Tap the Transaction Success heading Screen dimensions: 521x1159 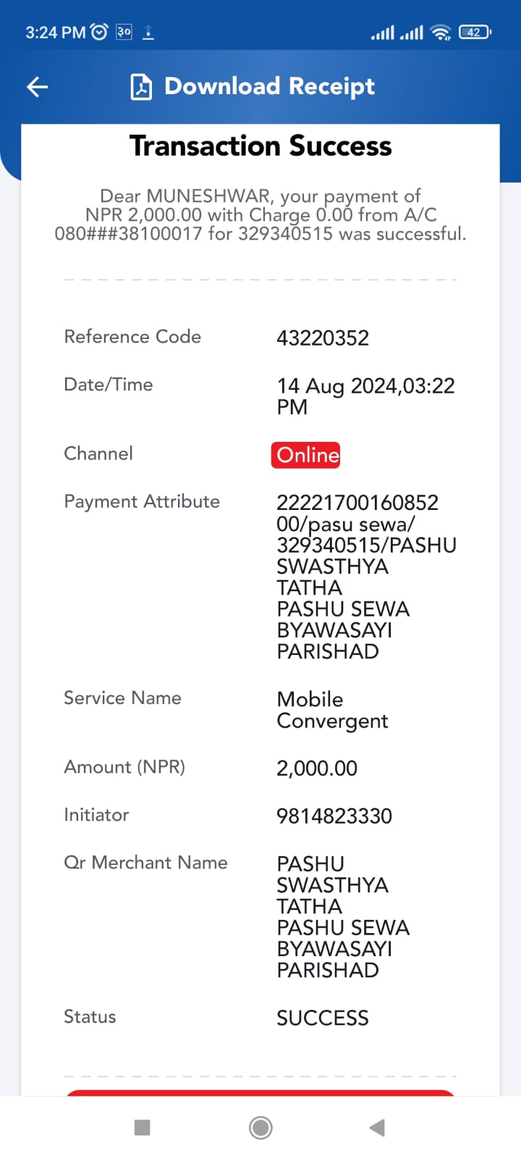click(260, 146)
